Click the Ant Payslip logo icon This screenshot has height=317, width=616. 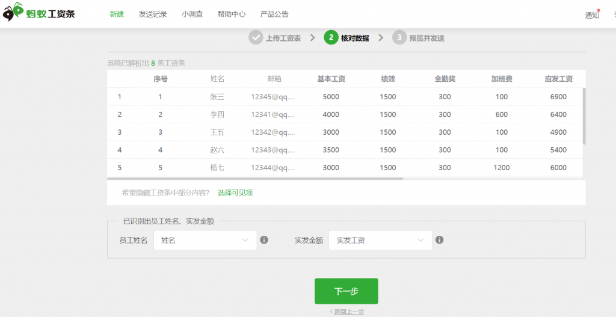coord(14,12)
